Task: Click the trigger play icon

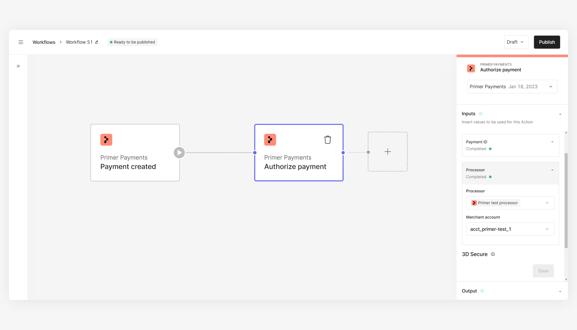Action: tap(179, 152)
